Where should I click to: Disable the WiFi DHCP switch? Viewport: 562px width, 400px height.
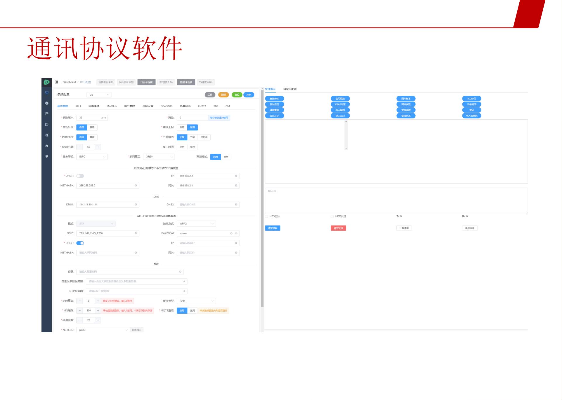coord(80,243)
